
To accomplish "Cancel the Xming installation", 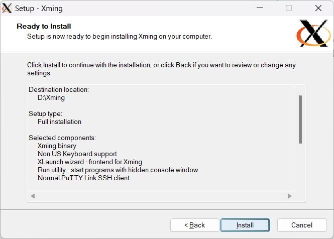I will coord(302,225).
